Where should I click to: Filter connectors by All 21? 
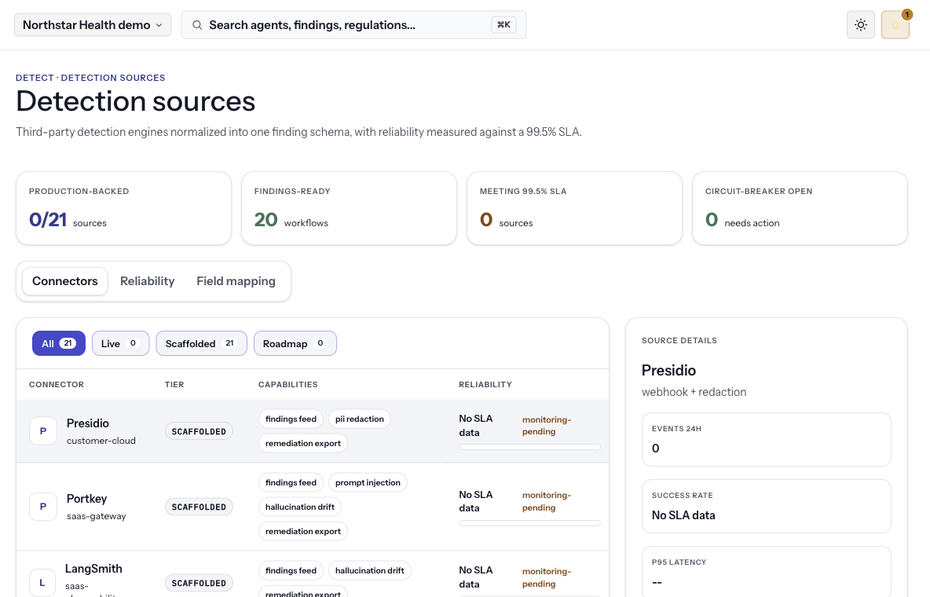point(59,343)
